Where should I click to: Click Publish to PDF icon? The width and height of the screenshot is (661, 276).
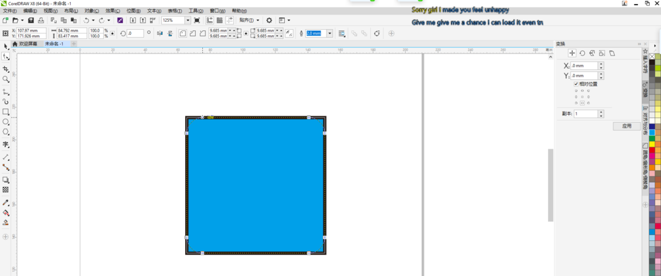tap(153, 20)
